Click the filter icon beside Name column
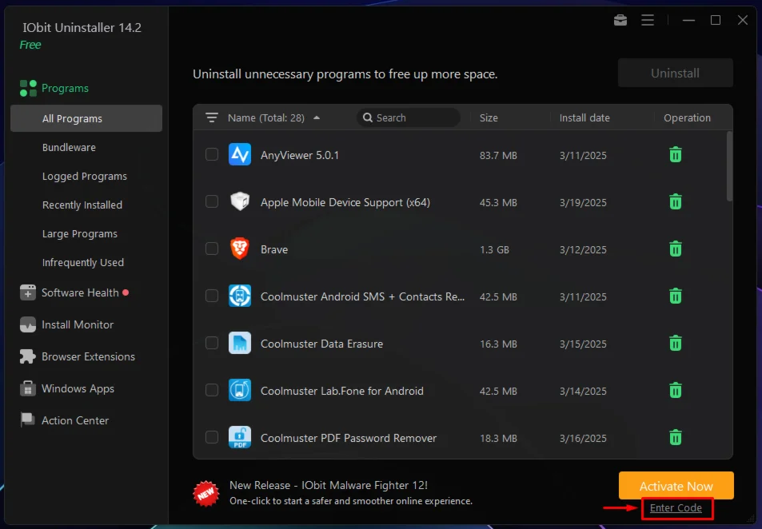The image size is (762, 529). 212,117
